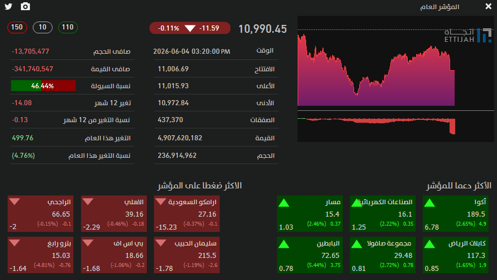Click the traded value 4,907,620,182
Image resolution: width=497 pixels, height=280 pixels.
click(180, 138)
